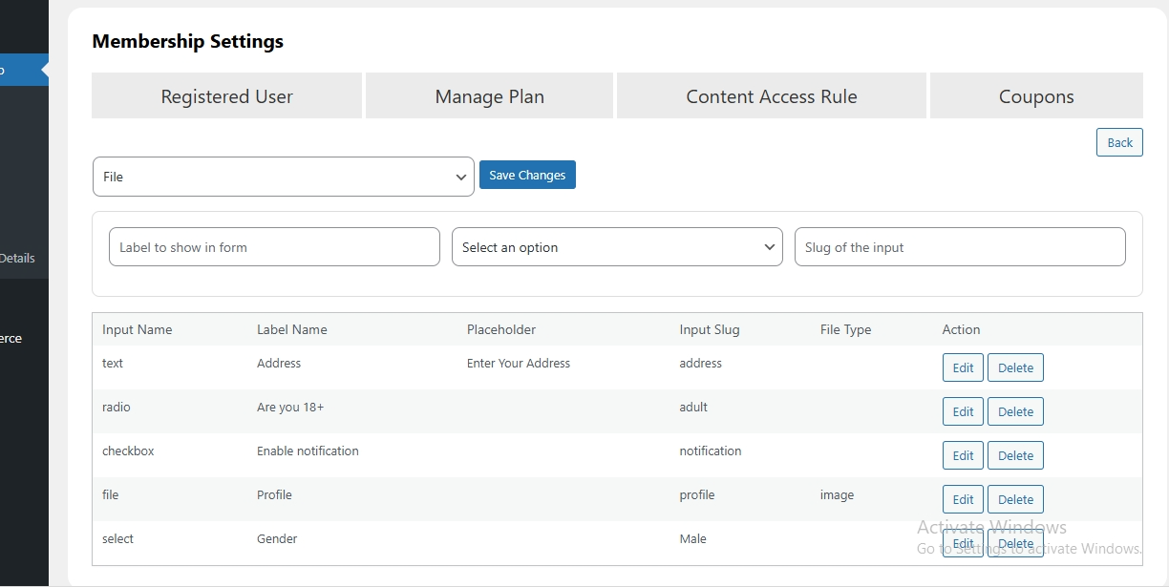Edit the Gender select row
Image resolution: width=1169 pixels, height=587 pixels.
(x=963, y=543)
